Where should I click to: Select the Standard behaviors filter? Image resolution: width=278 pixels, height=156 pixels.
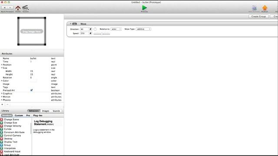click(x=7, y=115)
